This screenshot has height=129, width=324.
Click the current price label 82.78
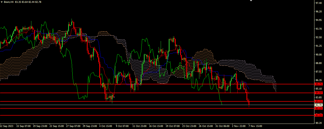[319, 105]
